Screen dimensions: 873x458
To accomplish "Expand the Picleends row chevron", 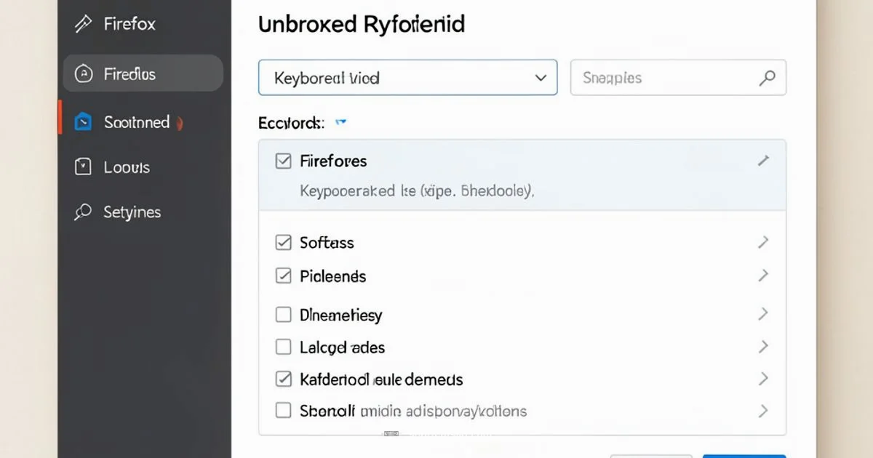I will coord(763,276).
